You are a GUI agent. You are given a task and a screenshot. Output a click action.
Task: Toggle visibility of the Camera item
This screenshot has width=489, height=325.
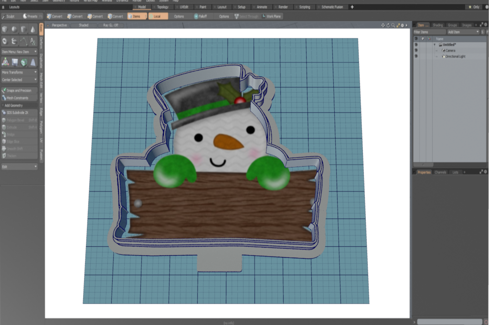click(416, 51)
